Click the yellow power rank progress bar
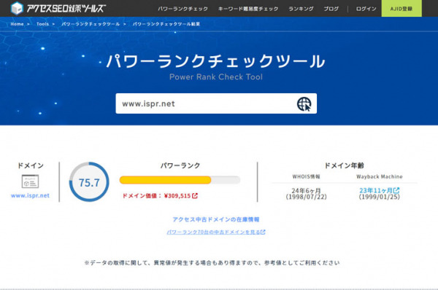Screen dimensions: 438x290 coord(180,180)
